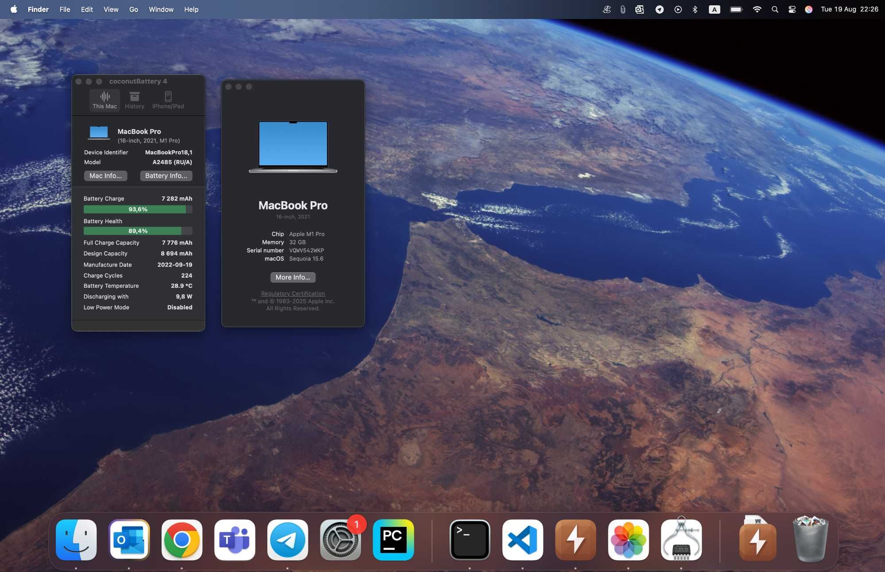The height and width of the screenshot is (572, 885).
Task: Click the Battery Temperature 28.9 °C value
Action: (x=181, y=286)
